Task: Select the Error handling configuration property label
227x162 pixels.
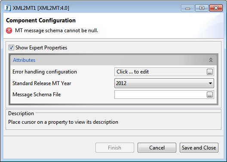Action: pos(45,72)
